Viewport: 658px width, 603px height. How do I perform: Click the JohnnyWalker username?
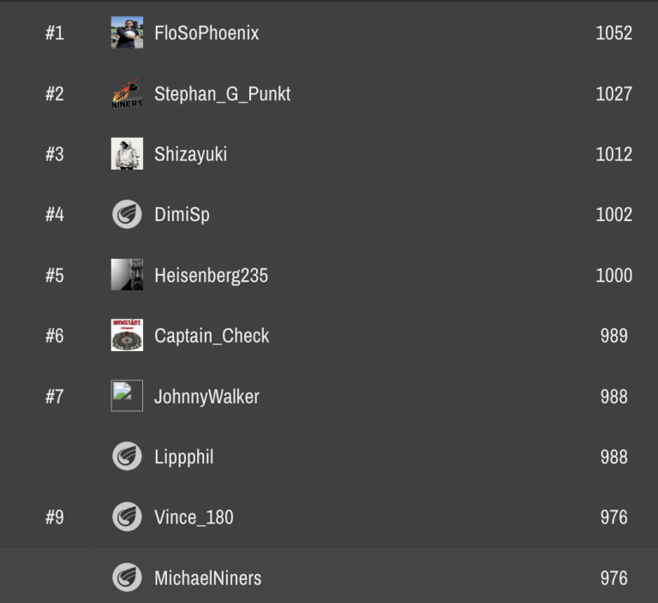[206, 397]
